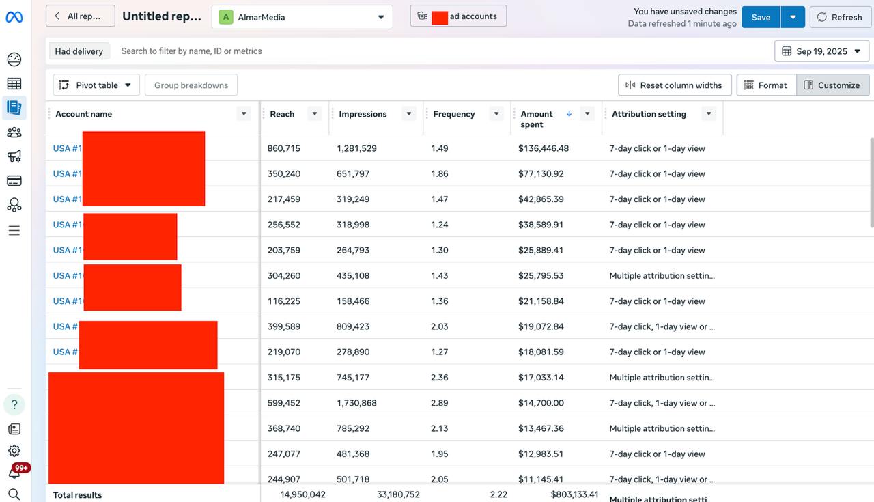Viewport: 874px width, 502px height.
Task: Open the Advertising megaphone icon
Action: pyautogui.click(x=14, y=156)
